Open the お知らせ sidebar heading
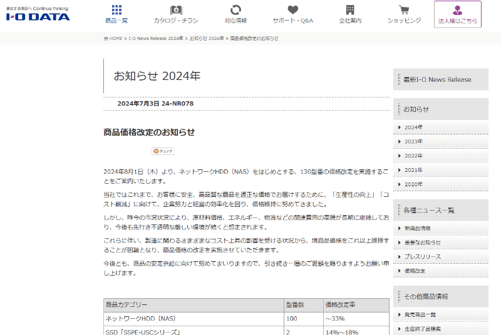 pyautogui.click(x=441, y=109)
